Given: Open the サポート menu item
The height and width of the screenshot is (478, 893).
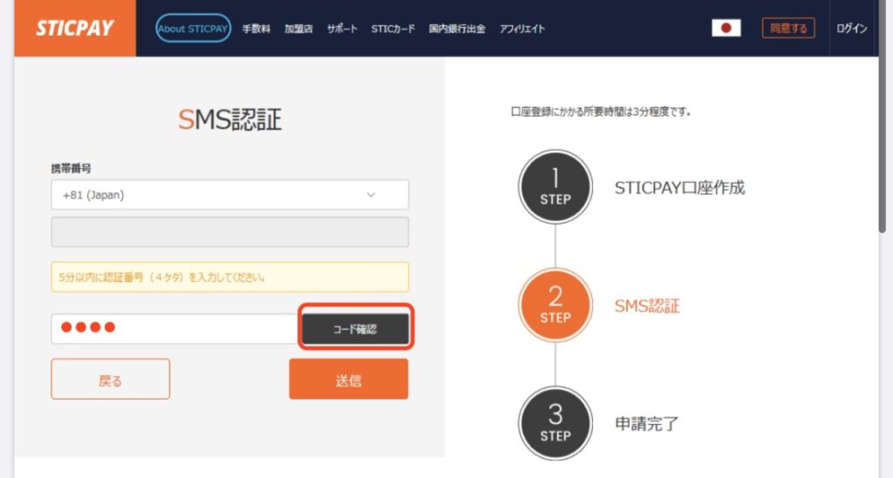Looking at the screenshot, I should (x=342, y=29).
